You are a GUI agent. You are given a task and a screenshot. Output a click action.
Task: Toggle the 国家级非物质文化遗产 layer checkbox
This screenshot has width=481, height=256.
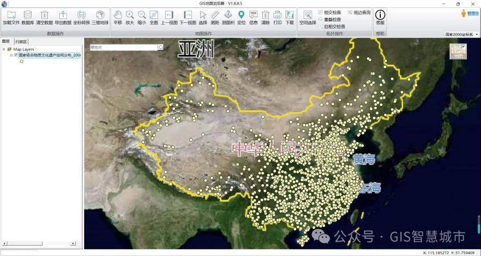[x=16, y=55]
